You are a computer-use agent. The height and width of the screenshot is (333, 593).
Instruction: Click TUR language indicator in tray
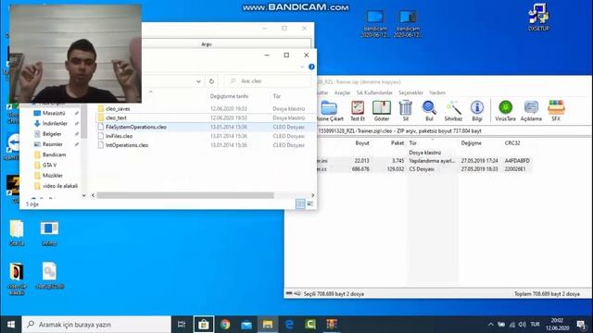pos(535,325)
